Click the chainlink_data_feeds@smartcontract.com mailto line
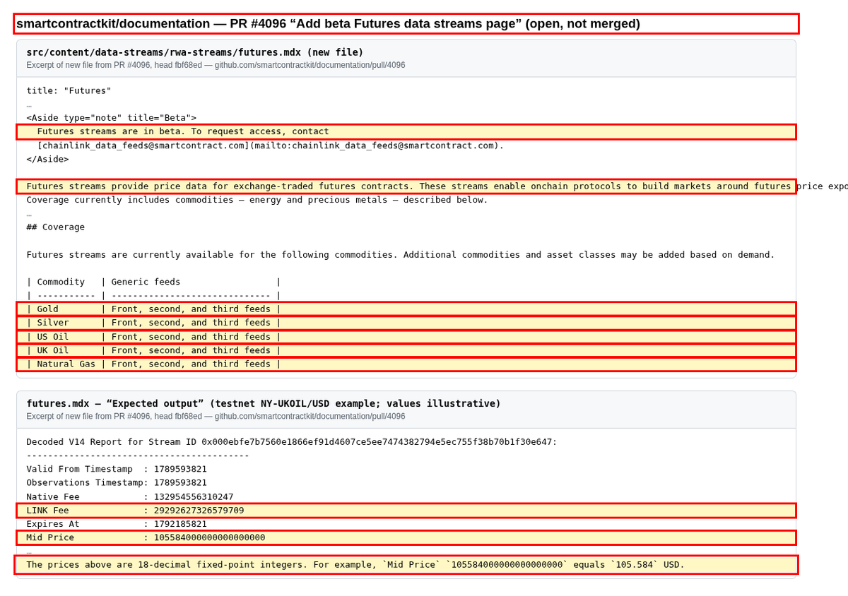The image size is (848, 596). (x=271, y=145)
